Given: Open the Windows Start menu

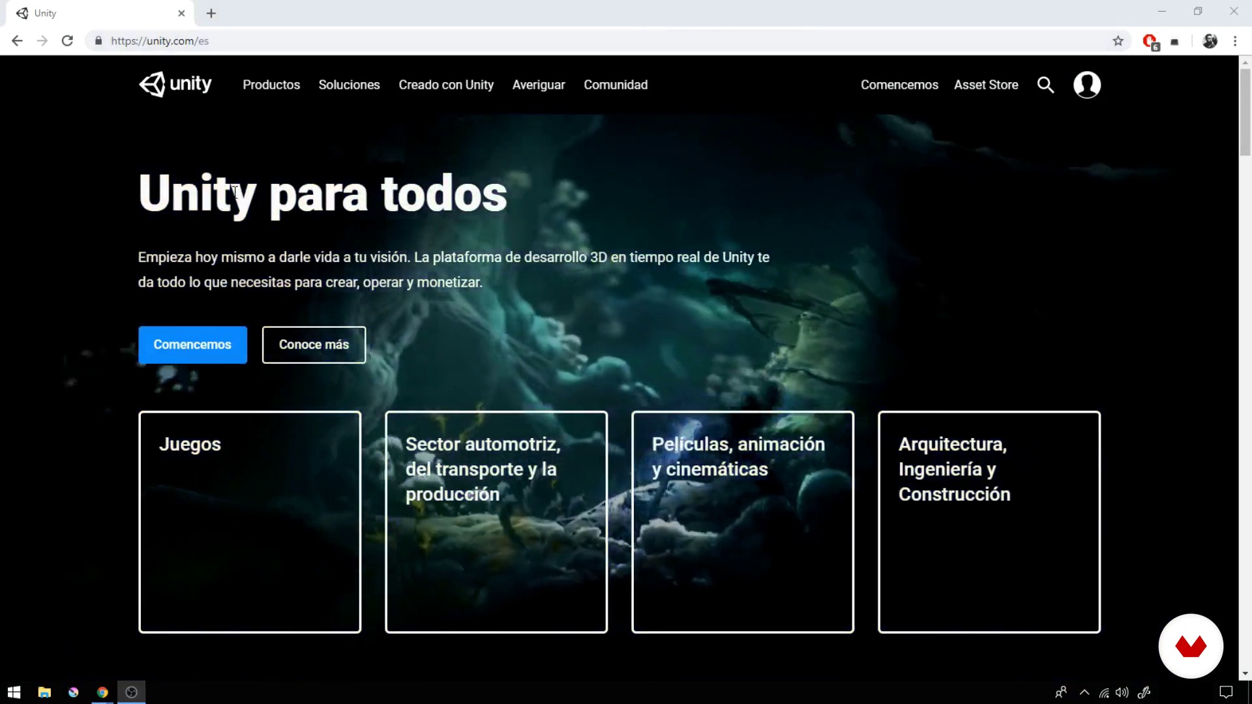Looking at the screenshot, I should pos(14,692).
